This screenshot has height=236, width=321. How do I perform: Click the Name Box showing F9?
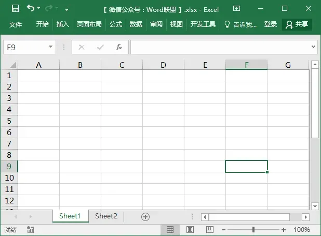tap(26, 47)
